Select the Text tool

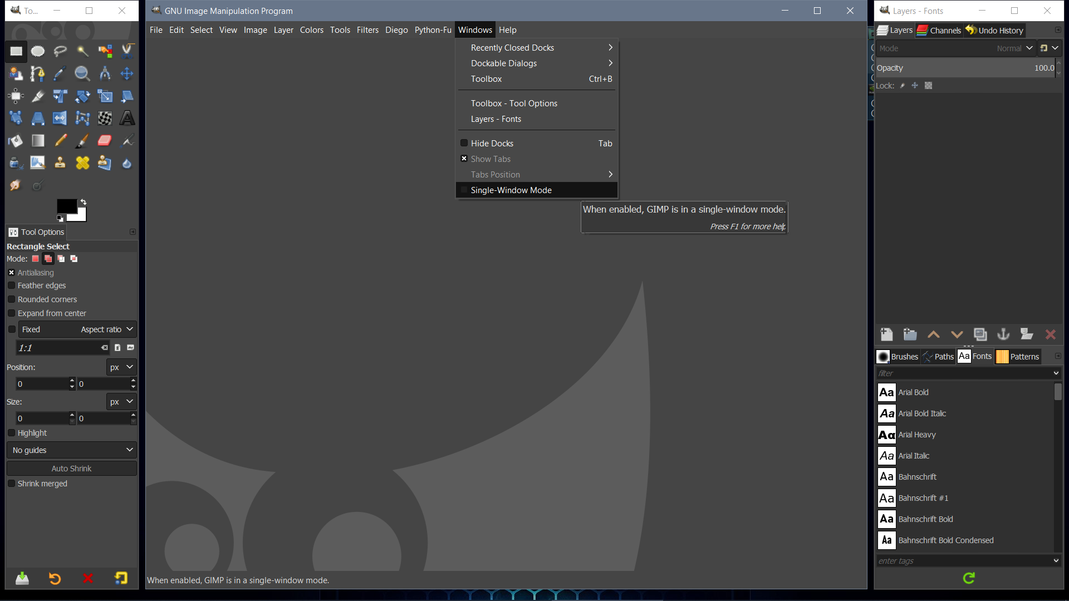click(x=127, y=118)
